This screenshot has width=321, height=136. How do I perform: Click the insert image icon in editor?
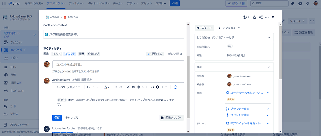pyautogui.click(x=134, y=87)
